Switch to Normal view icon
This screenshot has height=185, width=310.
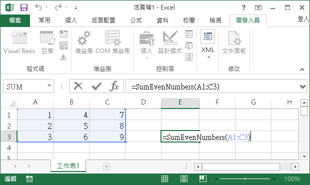(164, 179)
